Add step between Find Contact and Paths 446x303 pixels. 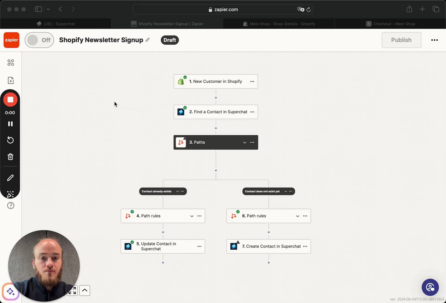216,128
